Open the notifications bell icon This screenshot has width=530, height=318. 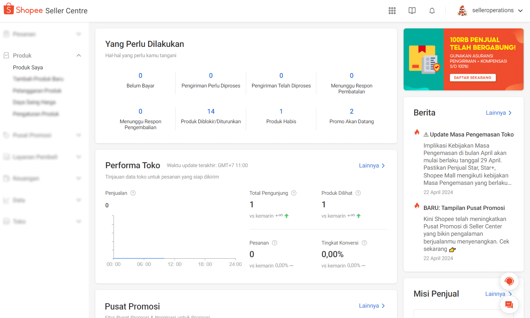tap(432, 10)
